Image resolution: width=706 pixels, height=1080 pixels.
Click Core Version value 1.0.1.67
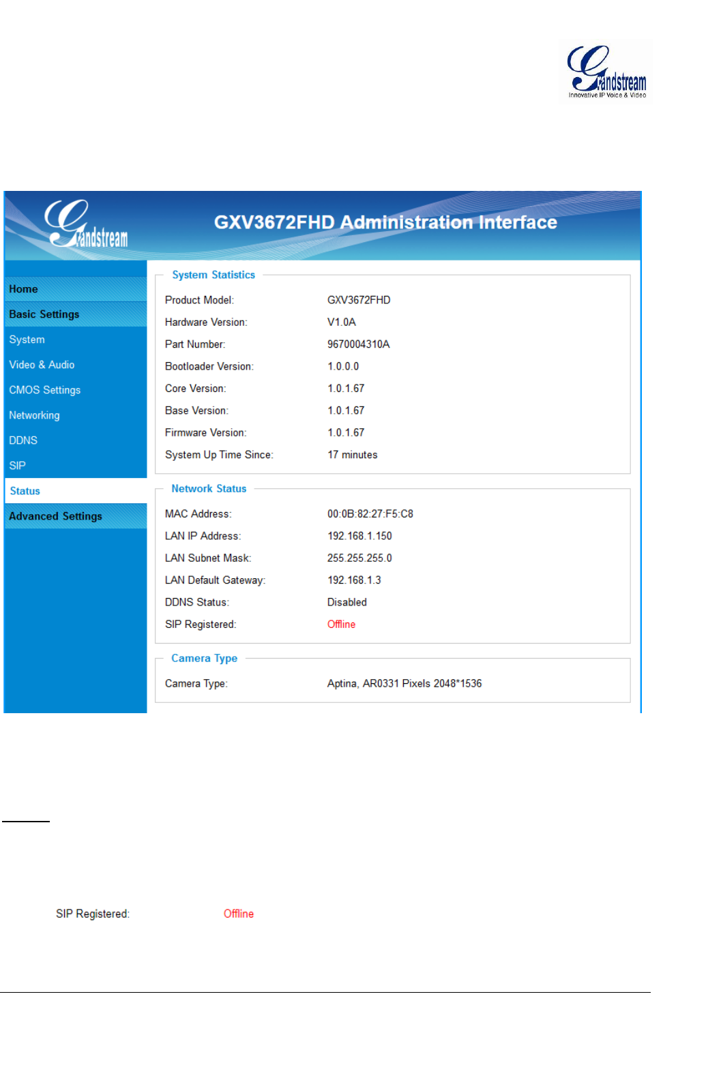pos(346,389)
